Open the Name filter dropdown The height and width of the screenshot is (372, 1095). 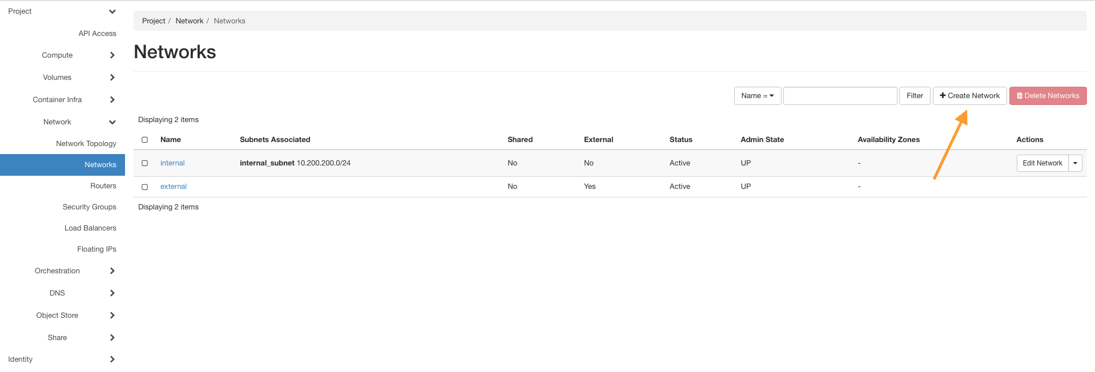click(757, 96)
